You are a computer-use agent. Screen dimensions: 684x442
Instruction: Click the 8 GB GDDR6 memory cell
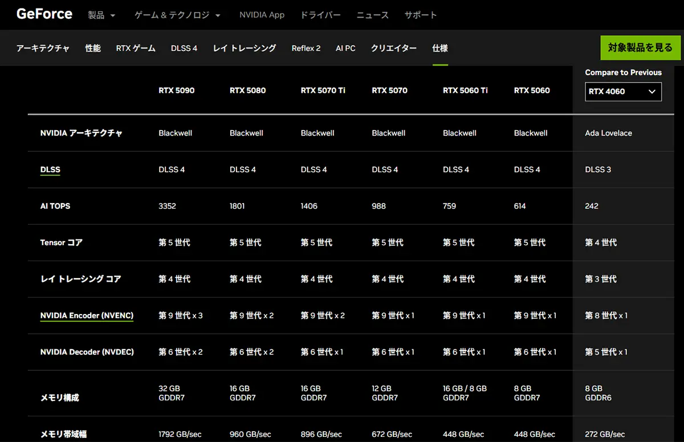click(598, 393)
